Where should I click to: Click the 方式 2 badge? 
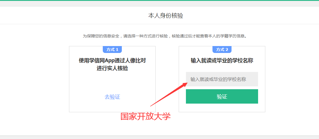[222, 49]
